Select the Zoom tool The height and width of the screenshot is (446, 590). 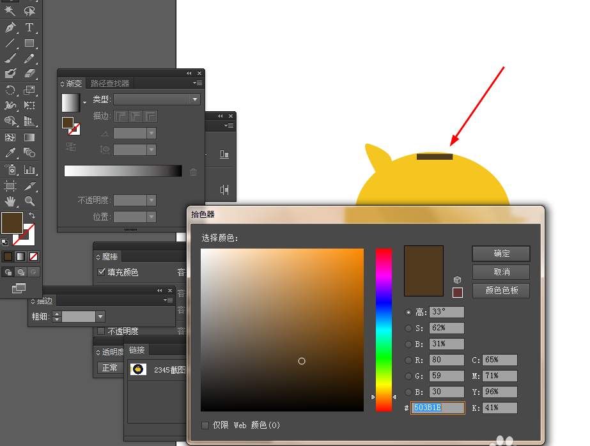29,201
